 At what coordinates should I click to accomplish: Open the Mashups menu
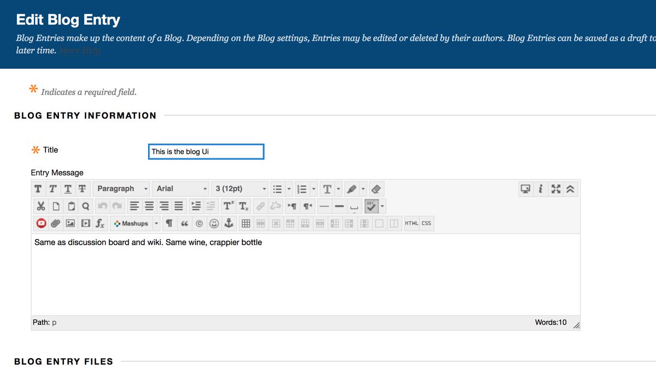click(135, 223)
